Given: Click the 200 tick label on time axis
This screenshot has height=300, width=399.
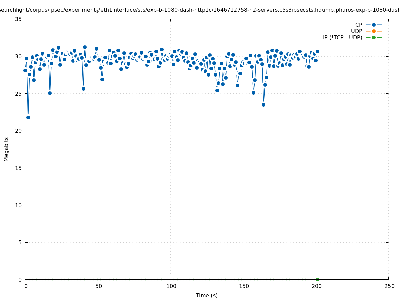Looking at the screenshot, I should click(316, 286).
